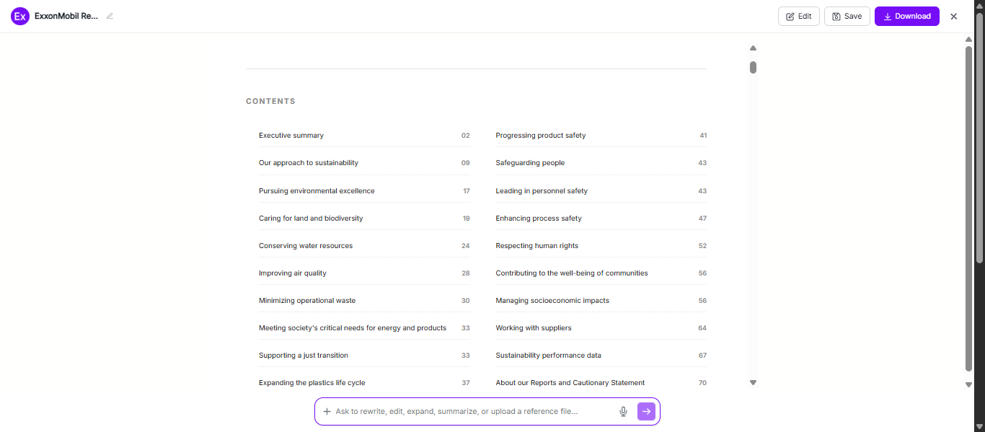Click the purple Ex document avatar icon
This screenshot has height=432, width=985.
(20, 16)
